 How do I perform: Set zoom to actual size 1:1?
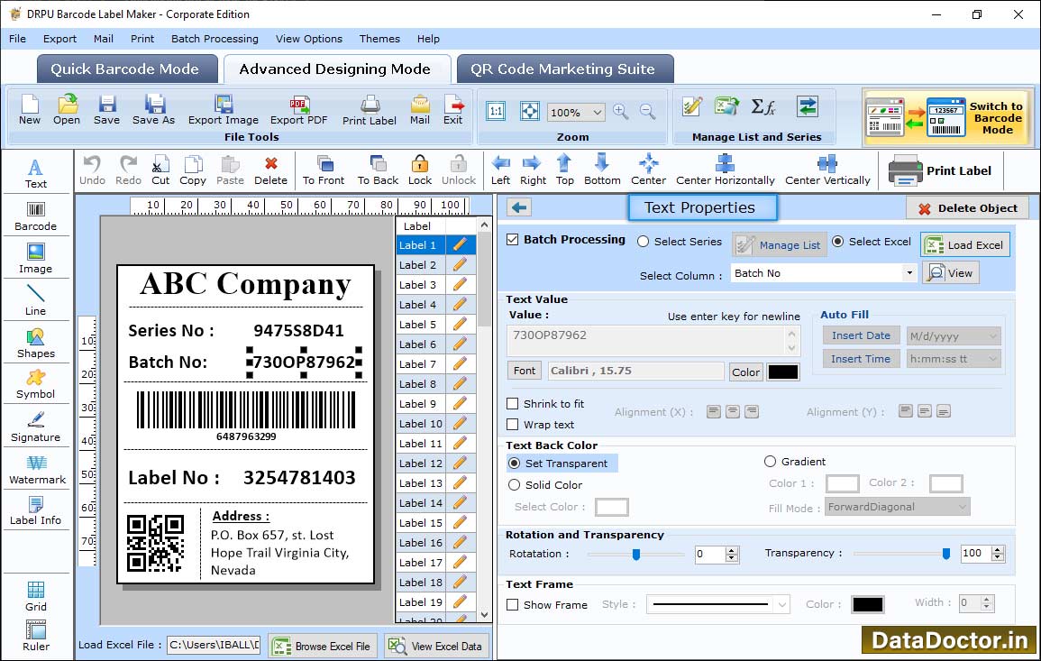[x=496, y=111]
